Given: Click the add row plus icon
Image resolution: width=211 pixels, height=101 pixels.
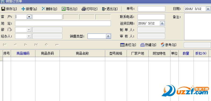Looking at the screenshot, I should [x=46, y=45].
